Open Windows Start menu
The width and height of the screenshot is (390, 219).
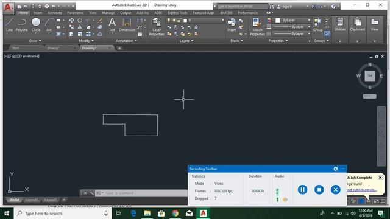click(7, 214)
